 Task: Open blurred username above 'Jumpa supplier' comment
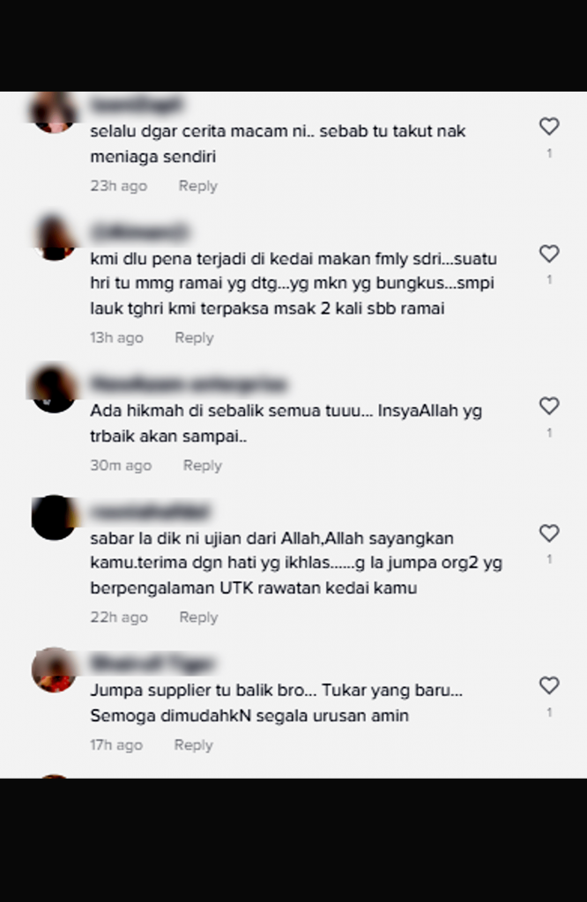152,664
